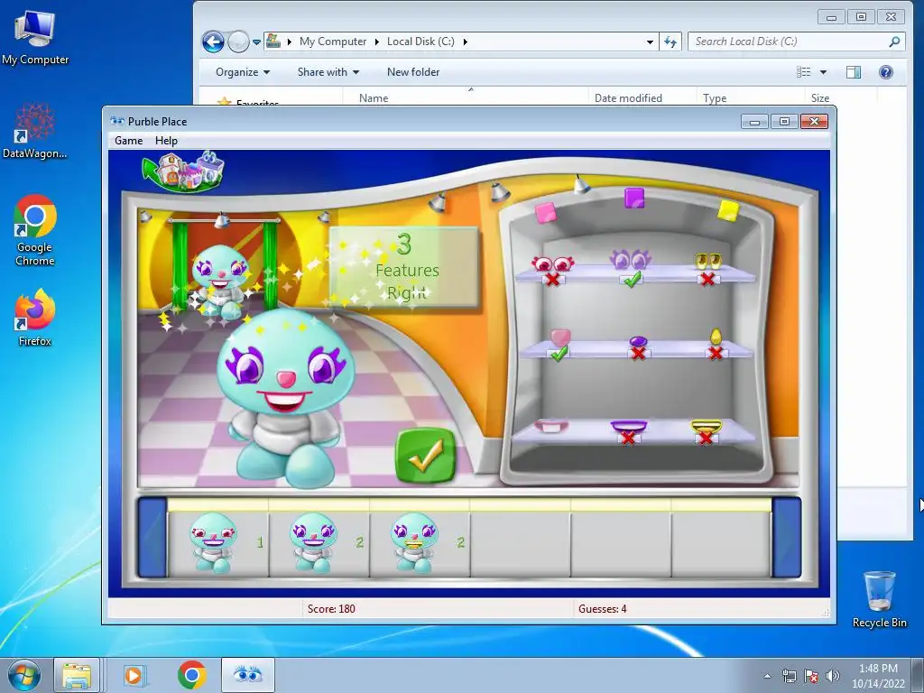
Task: View the first guess with 1 correct
Action: click(x=218, y=543)
